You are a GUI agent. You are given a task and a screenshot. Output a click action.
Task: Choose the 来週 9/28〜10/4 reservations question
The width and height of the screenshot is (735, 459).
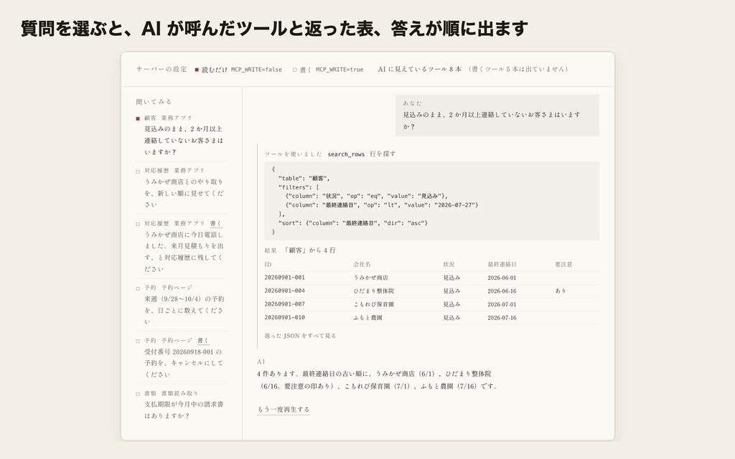(180, 304)
